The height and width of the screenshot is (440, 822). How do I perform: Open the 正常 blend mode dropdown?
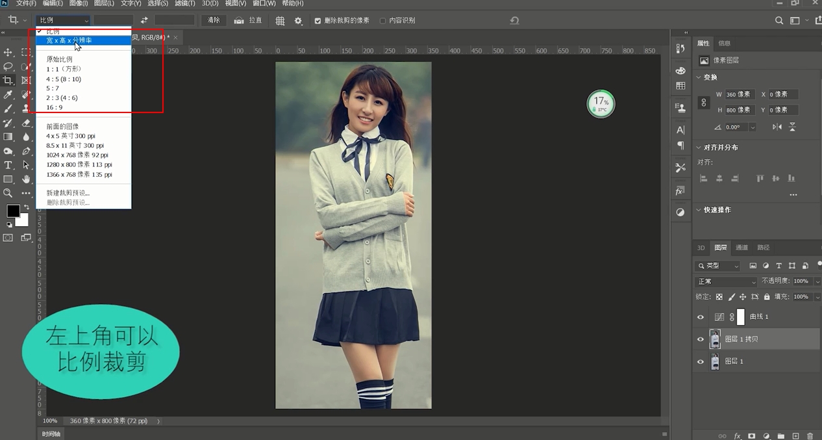click(x=726, y=281)
